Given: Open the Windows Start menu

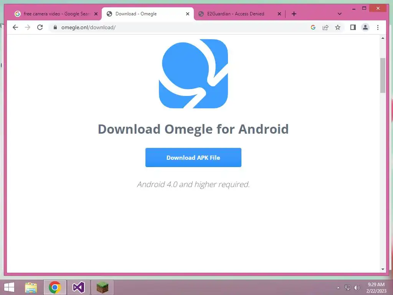Looking at the screenshot, I should [x=9, y=287].
